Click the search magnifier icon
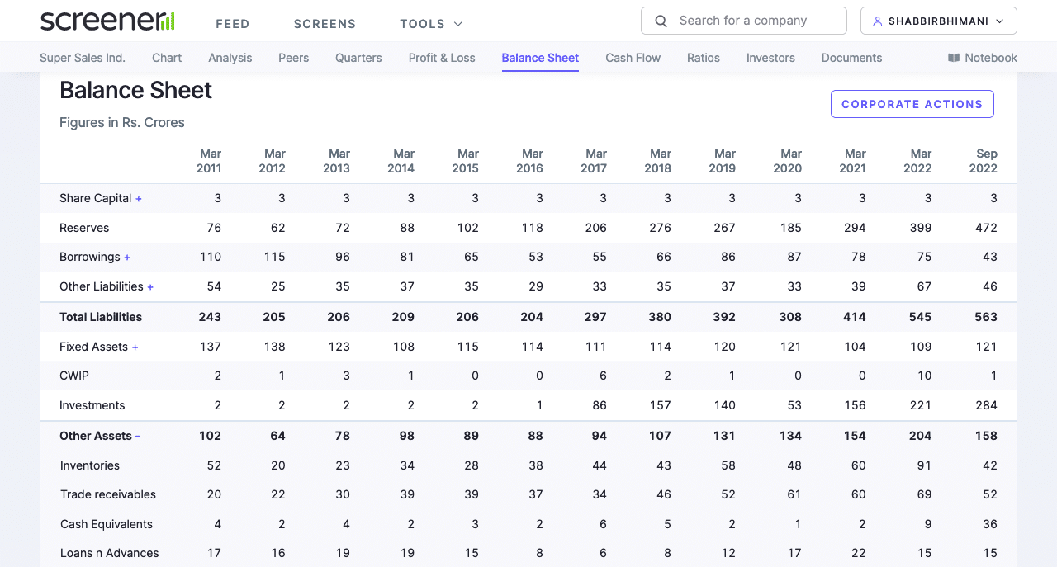Viewport: 1057px width, 567px height. 661,21
